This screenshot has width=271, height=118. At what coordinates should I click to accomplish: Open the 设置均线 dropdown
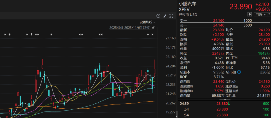147,22
